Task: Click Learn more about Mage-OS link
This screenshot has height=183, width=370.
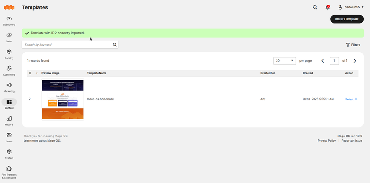Action: 42,141
